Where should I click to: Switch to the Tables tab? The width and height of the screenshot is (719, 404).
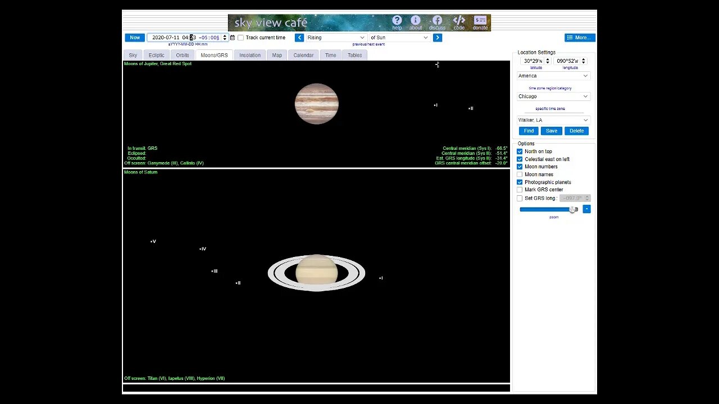[x=354, y=55]
